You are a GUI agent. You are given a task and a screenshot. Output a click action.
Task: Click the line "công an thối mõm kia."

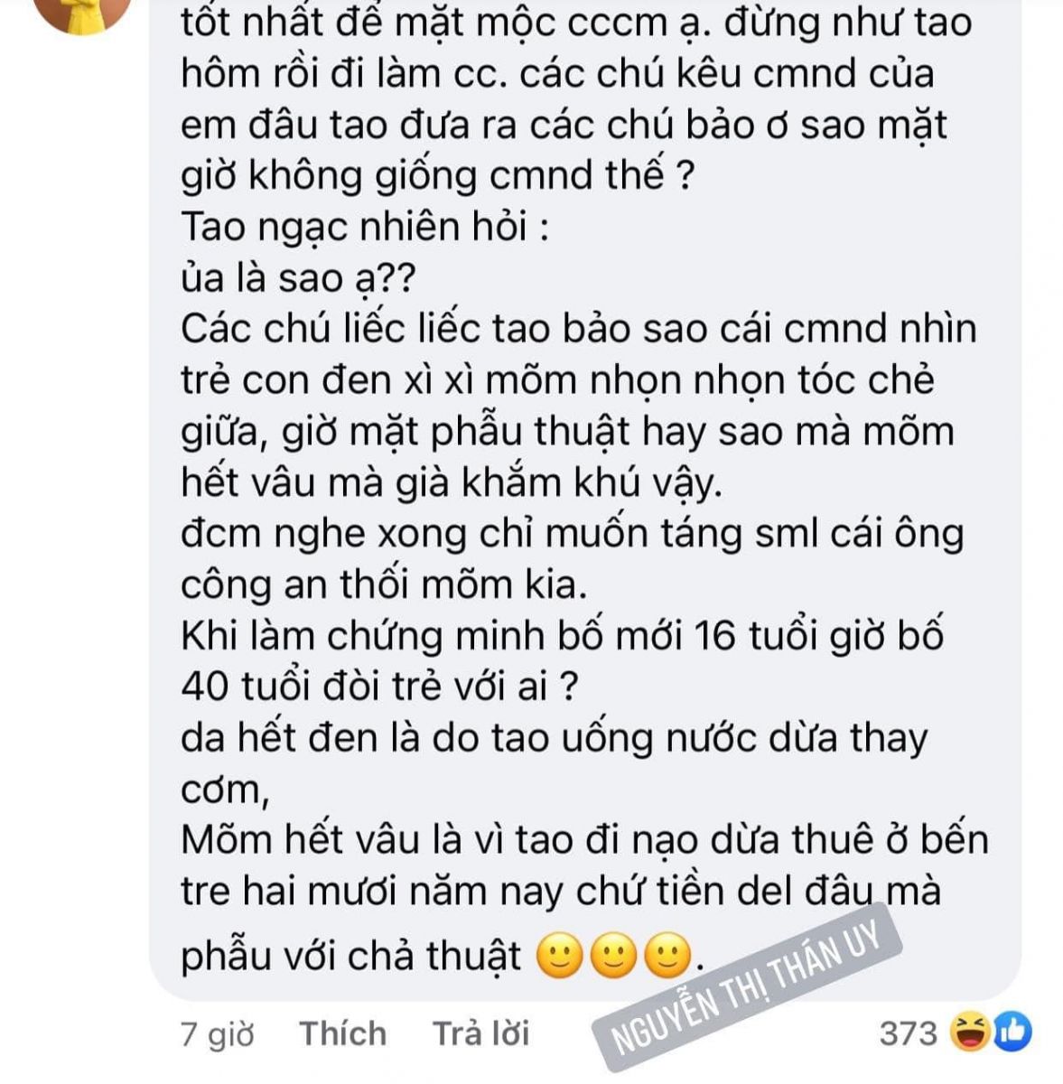pyautogui.click(x=384, y=584)
